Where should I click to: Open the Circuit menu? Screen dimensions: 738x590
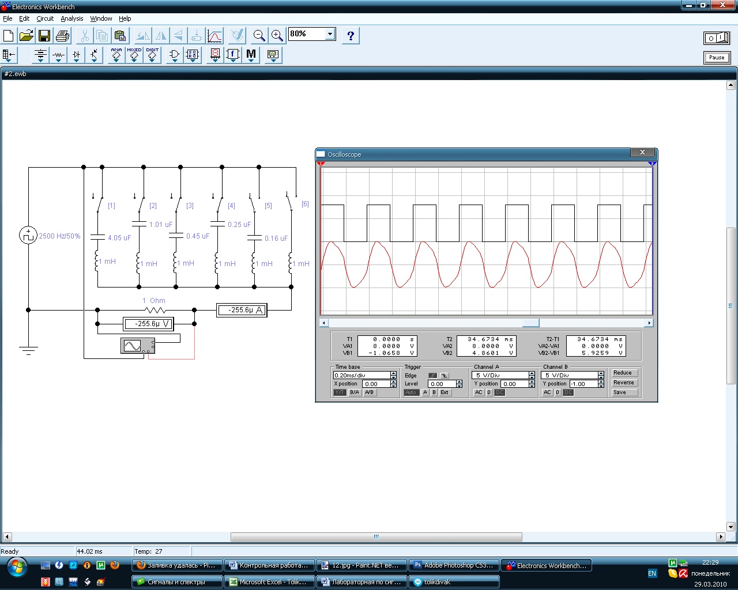45,18
